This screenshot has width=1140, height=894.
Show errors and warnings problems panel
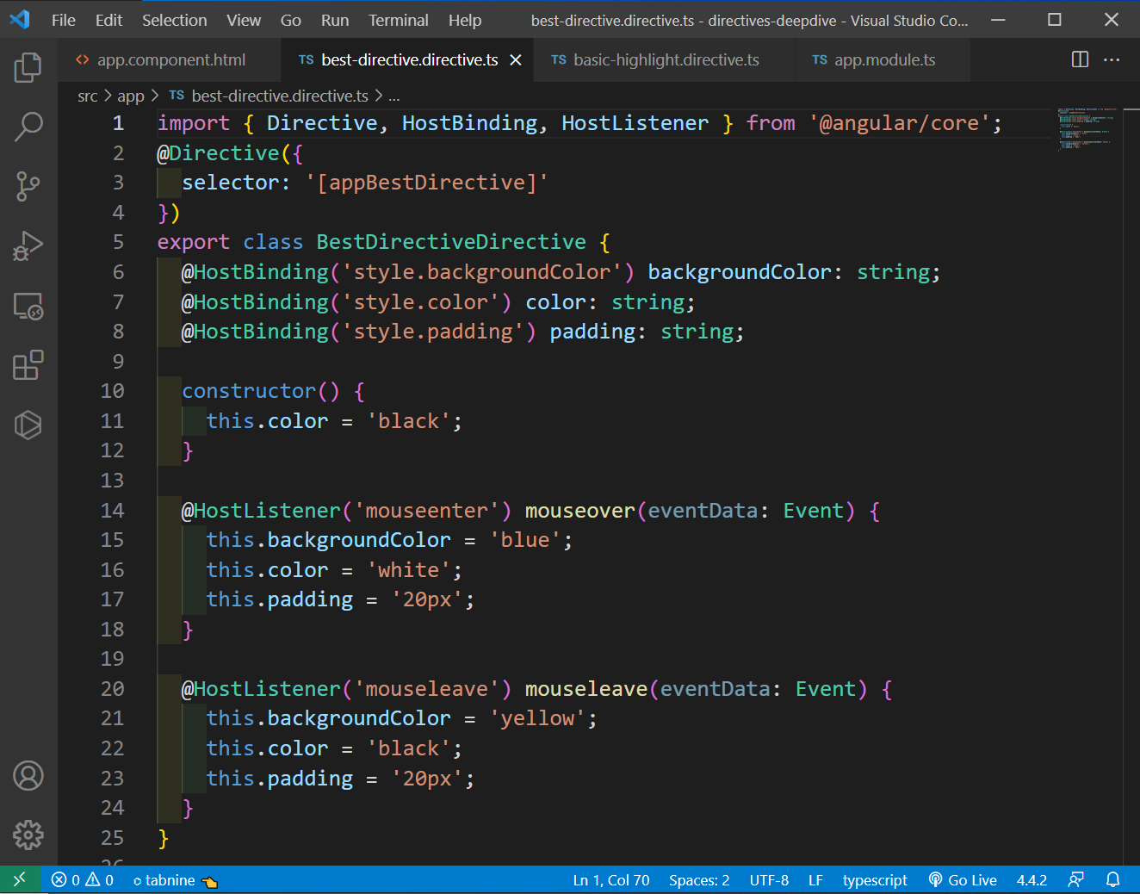coord(83,879)
